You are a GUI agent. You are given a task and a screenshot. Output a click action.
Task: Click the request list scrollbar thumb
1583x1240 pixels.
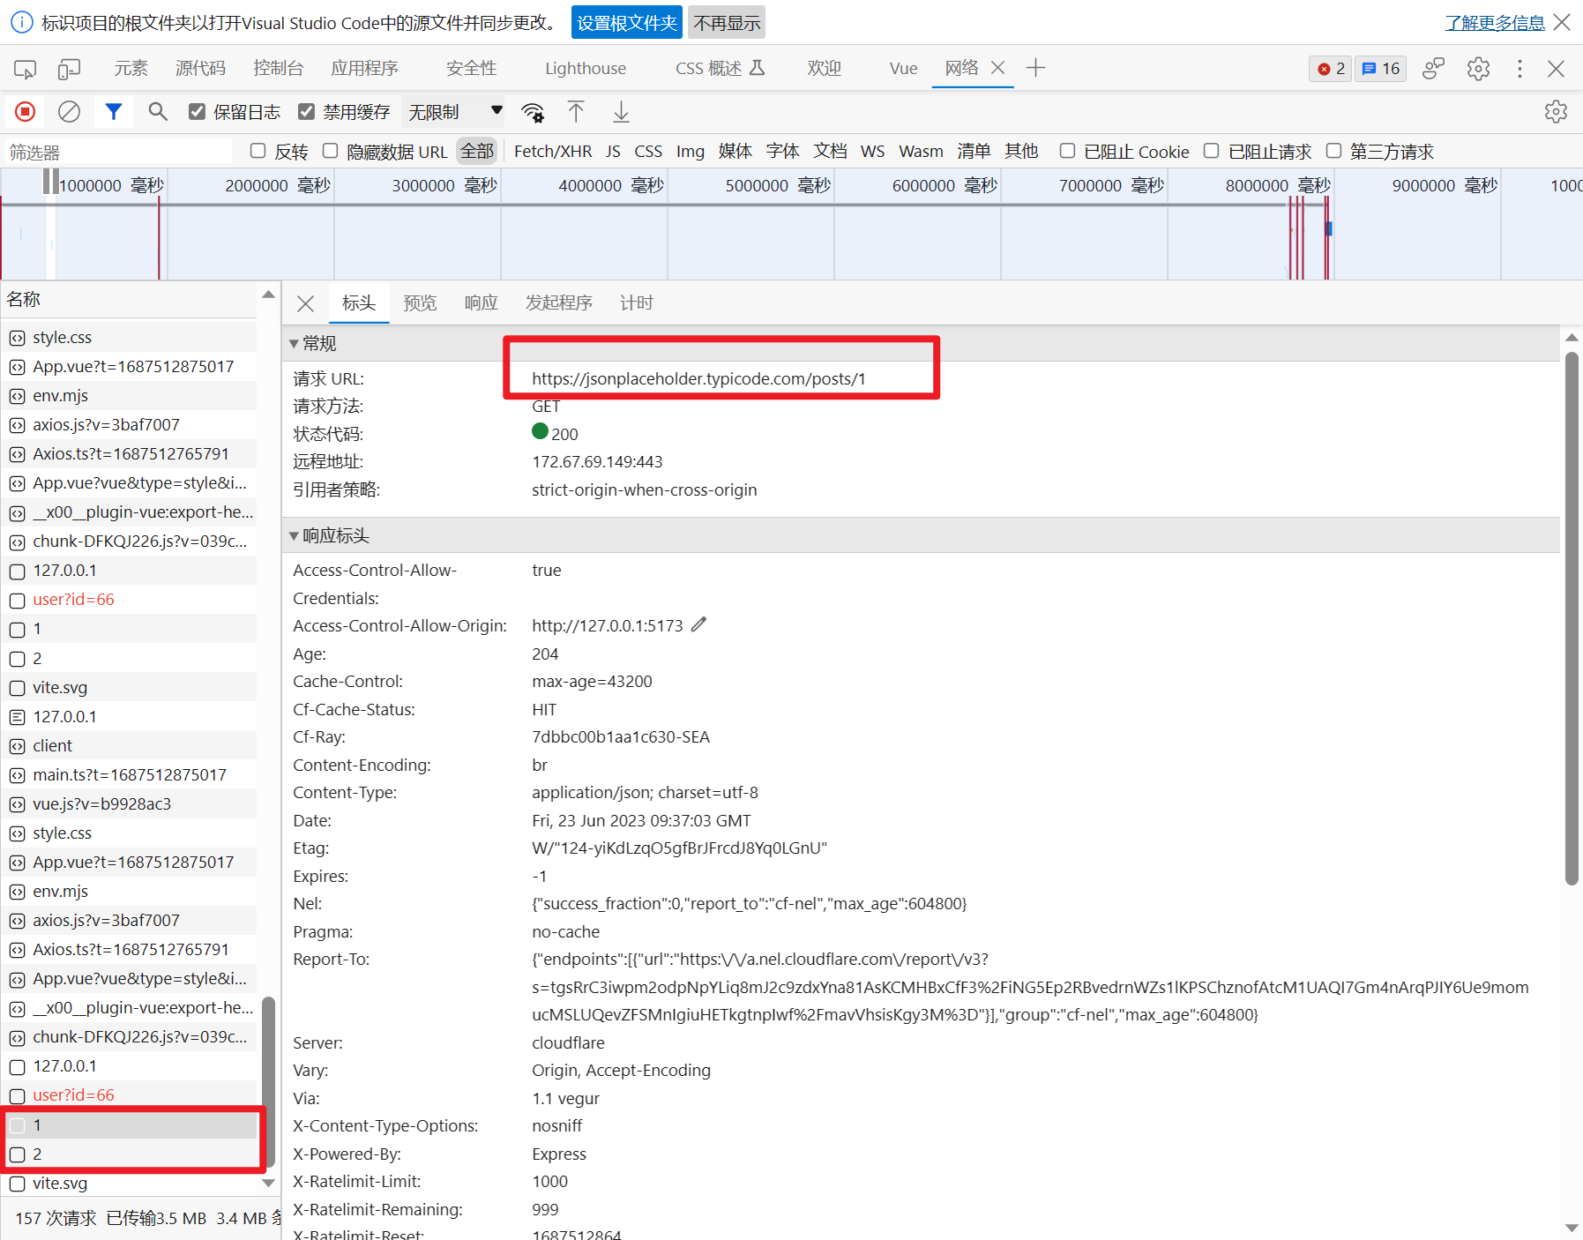coord(269,1081)
